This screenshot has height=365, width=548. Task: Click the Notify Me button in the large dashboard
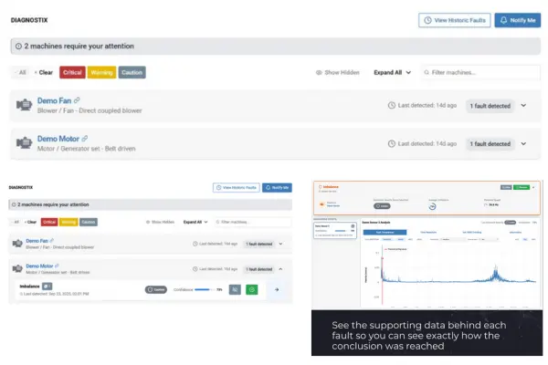coord(517,20)
